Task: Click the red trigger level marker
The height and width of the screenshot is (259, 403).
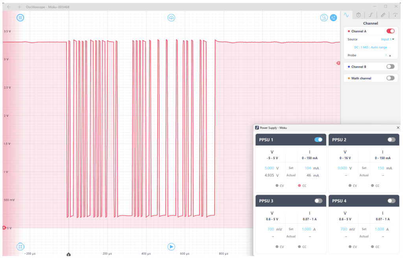Action: (x=338, y=63)
